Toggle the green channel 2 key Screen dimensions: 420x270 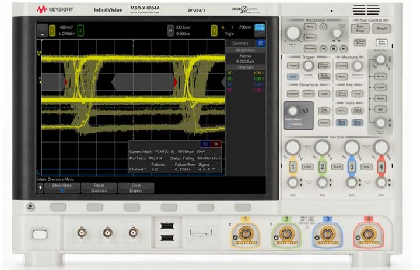pos(322,166)
